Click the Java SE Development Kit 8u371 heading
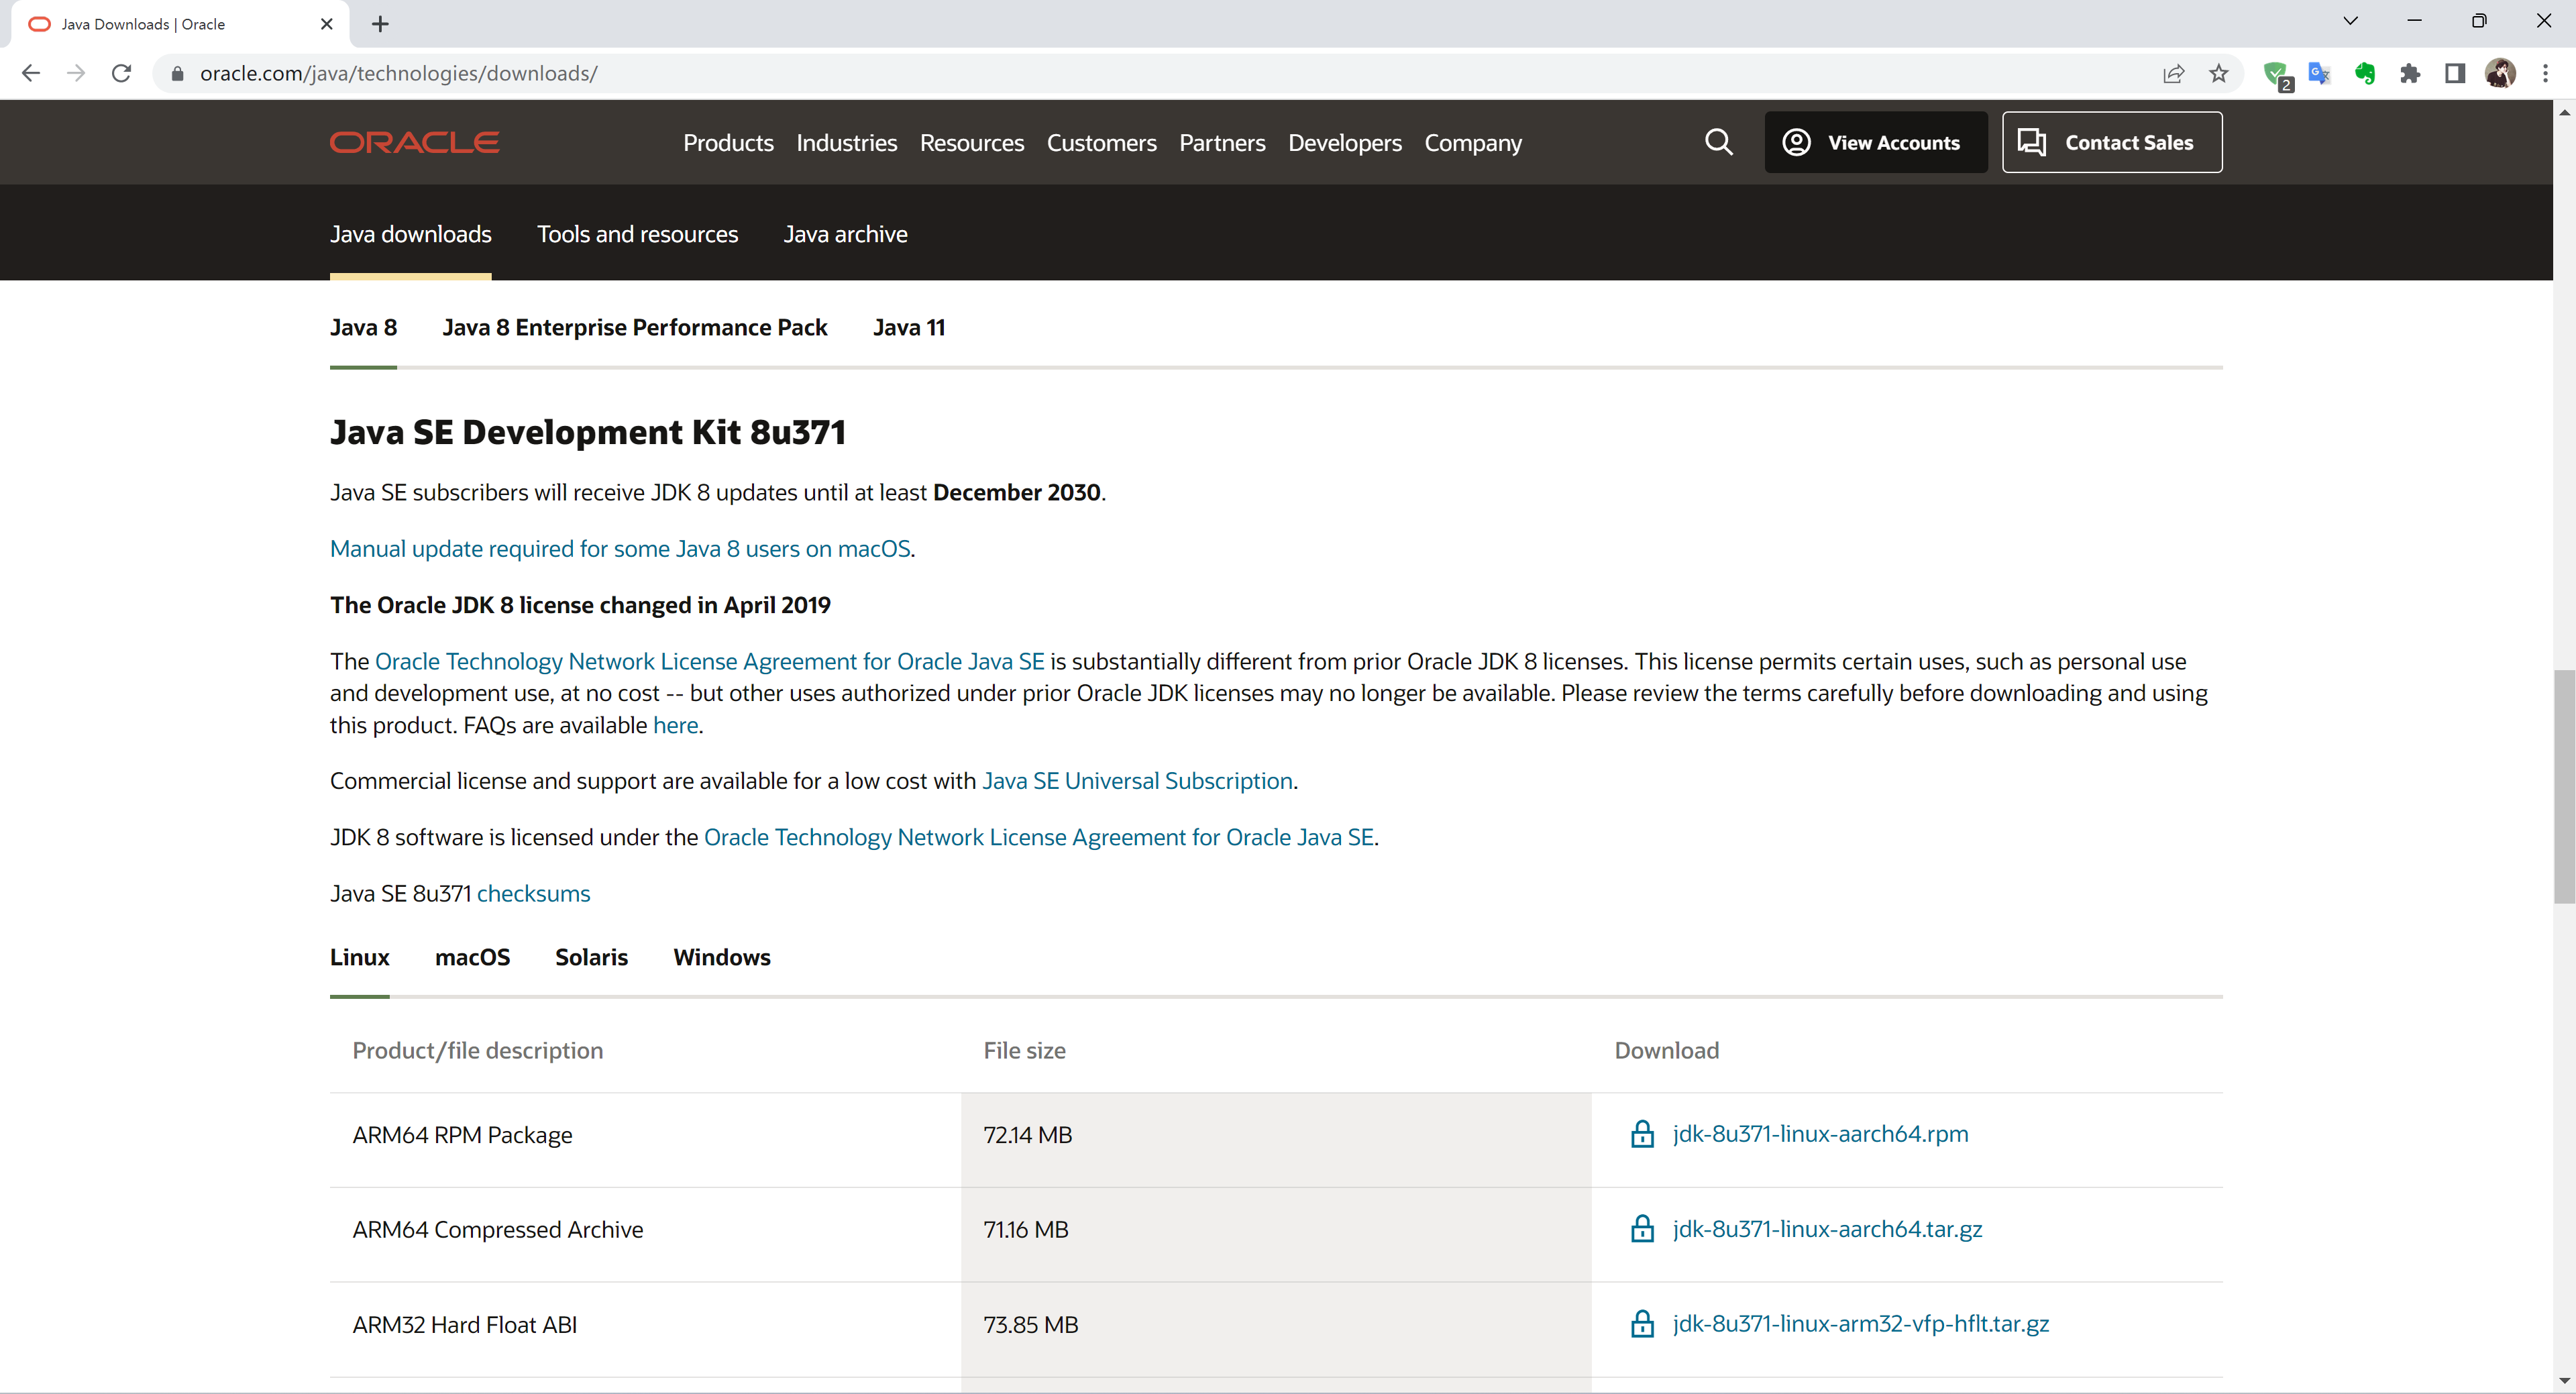The image size is (2576, 1394). (588, 432)
